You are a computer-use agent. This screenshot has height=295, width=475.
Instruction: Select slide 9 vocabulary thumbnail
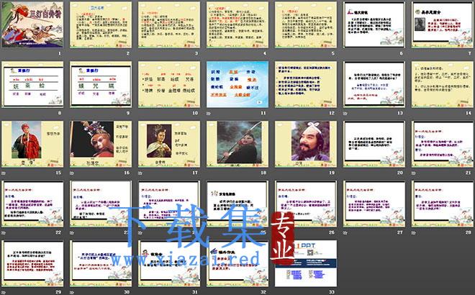pos(101,84)
